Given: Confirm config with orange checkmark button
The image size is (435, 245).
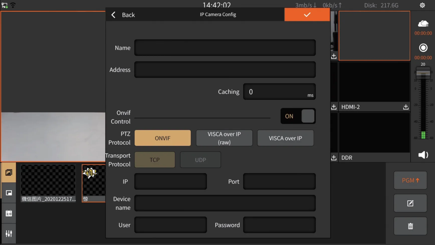Looking at the screenshot, I should pos(307,14).
